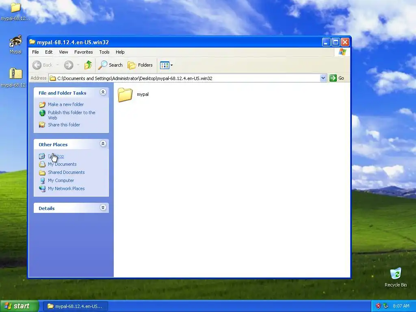Open the Help menu
This screenshot has height=312, width=416.
(x=120, y=52)
